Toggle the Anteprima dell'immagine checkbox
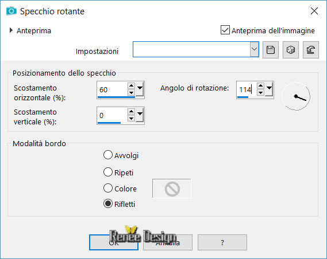This screenshot has height=259, width=327. 225,30
